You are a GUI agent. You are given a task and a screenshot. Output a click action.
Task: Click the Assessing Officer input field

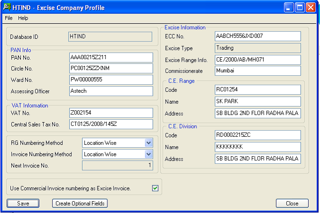pos(111,91)
